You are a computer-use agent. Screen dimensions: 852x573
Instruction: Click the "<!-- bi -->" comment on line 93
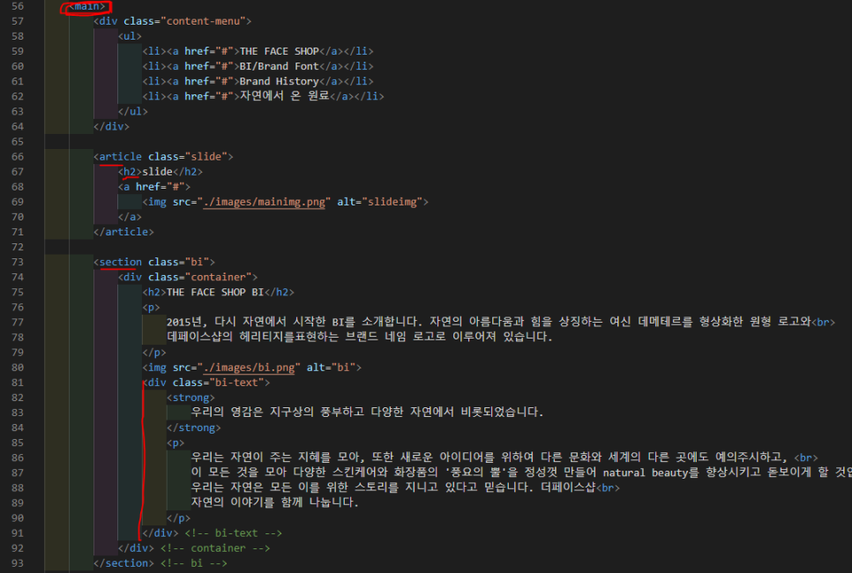tap(194, 564)
